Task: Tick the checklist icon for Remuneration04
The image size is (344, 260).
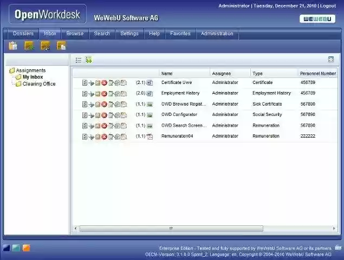Action: pyautogui.click(x=85, y=136)
